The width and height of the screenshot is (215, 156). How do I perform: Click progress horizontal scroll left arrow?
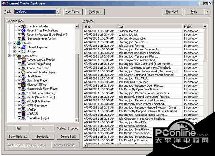point(85,146)
